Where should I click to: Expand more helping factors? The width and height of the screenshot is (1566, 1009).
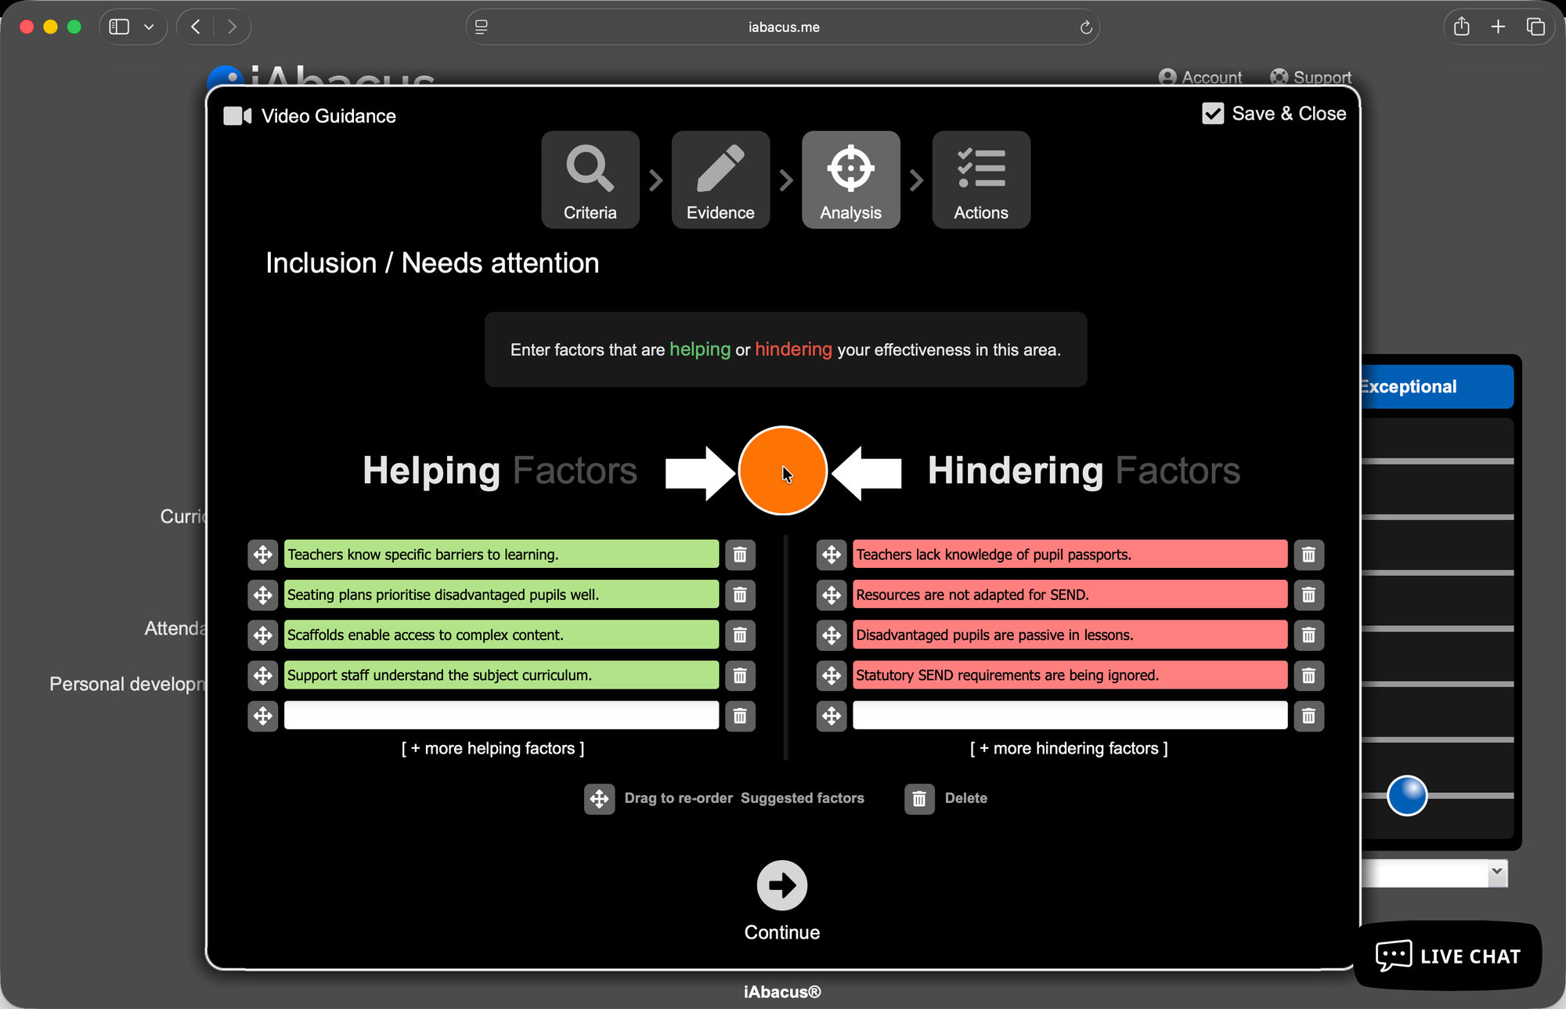click(x=493, y=748)
